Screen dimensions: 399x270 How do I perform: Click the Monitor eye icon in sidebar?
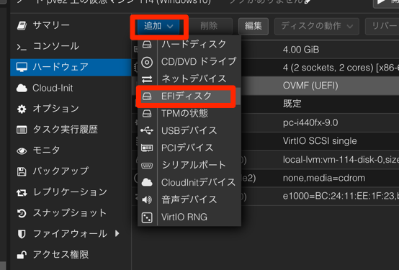click(x=22, y=150)
